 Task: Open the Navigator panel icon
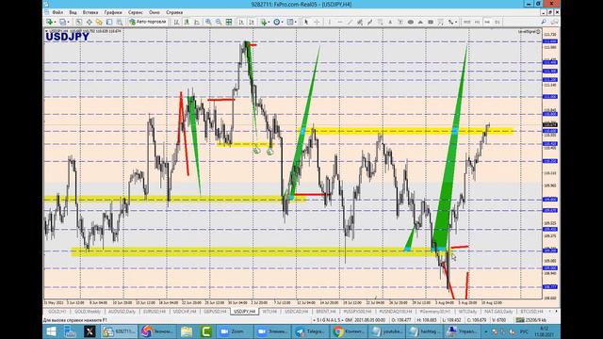(99, 22)
